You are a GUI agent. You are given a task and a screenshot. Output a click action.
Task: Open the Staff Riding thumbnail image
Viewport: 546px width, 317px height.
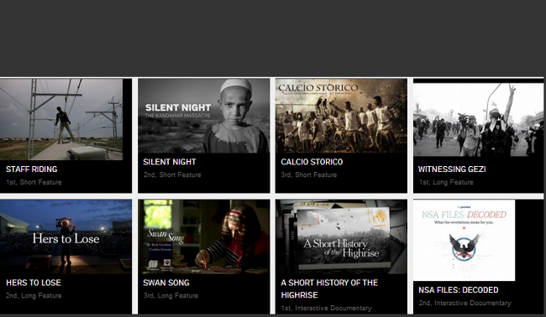point(61,119)
